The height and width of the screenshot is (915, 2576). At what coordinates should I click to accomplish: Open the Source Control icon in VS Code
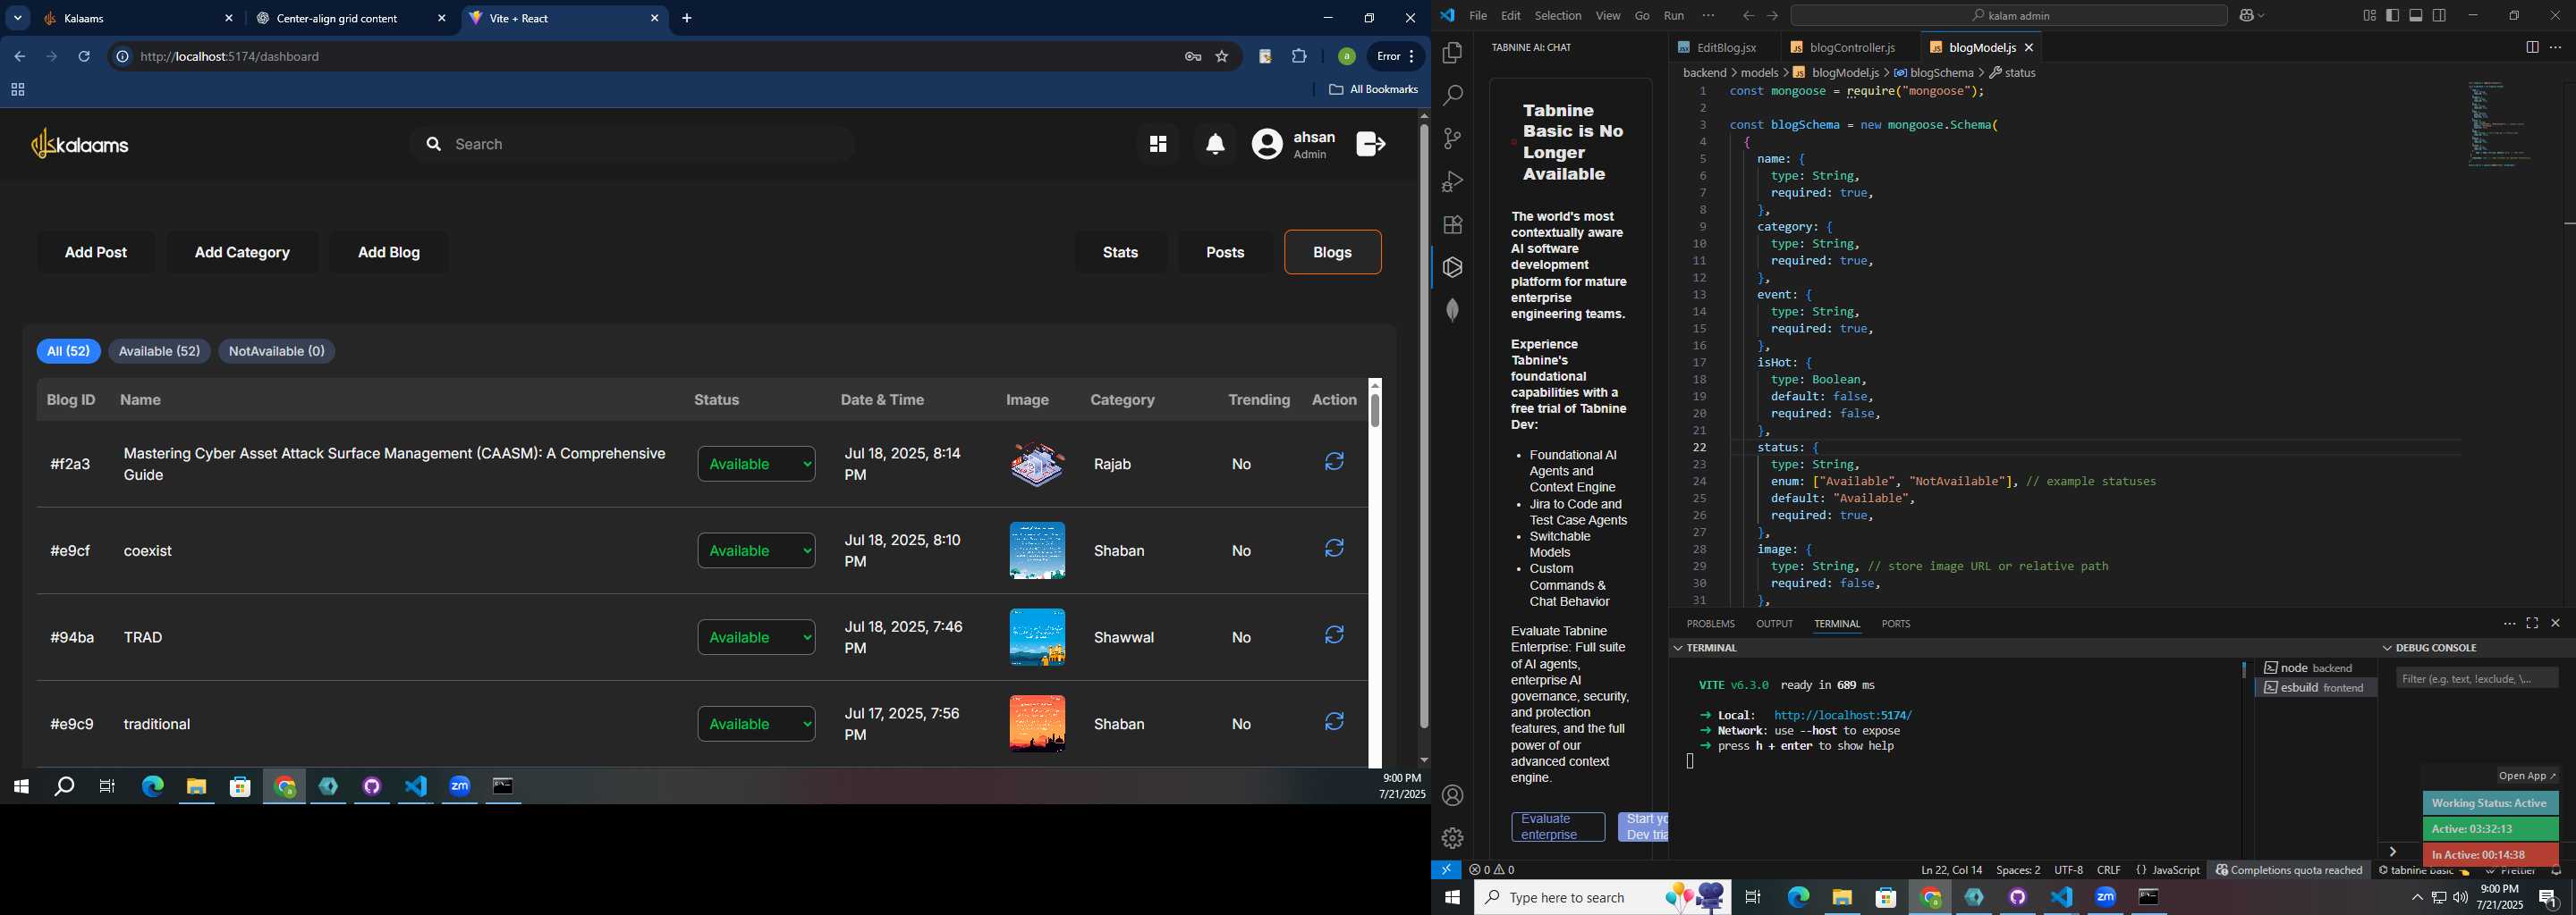(1452, 139)
